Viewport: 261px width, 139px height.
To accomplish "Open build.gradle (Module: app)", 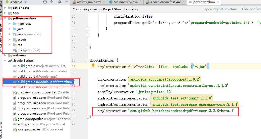I will point(37,76).
